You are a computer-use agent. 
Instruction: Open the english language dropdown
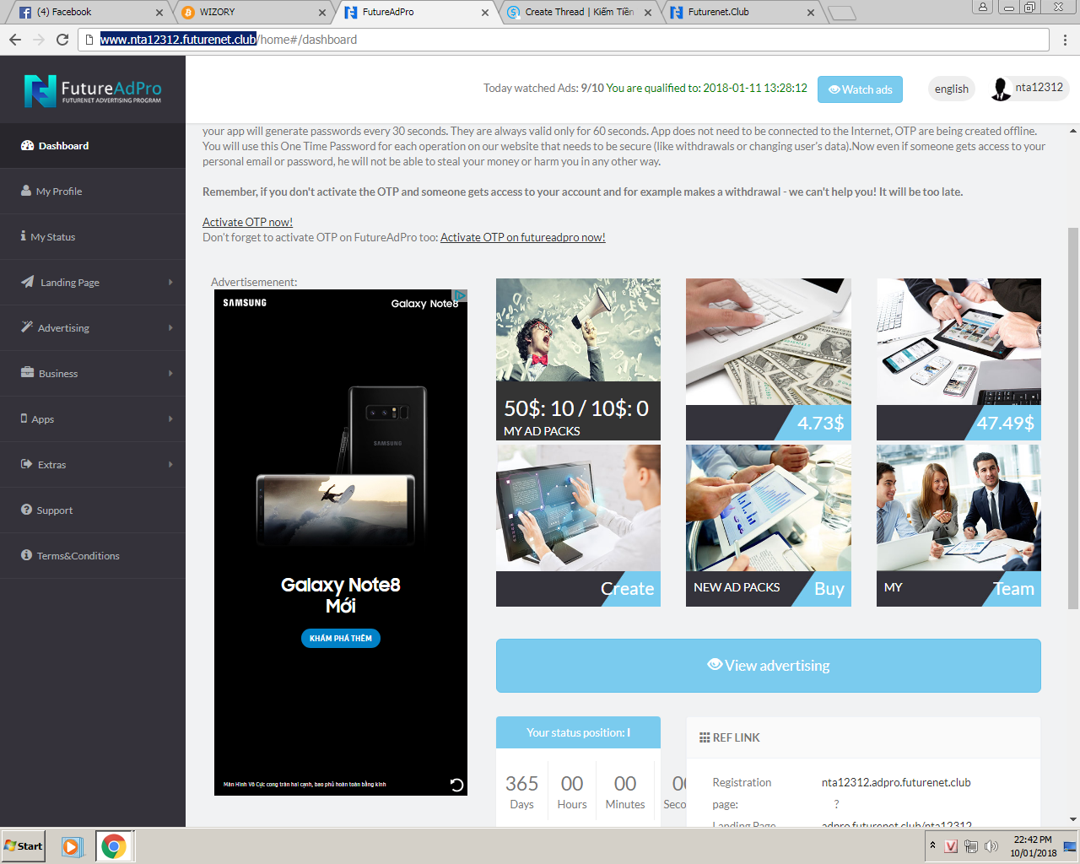coord(952,89)
